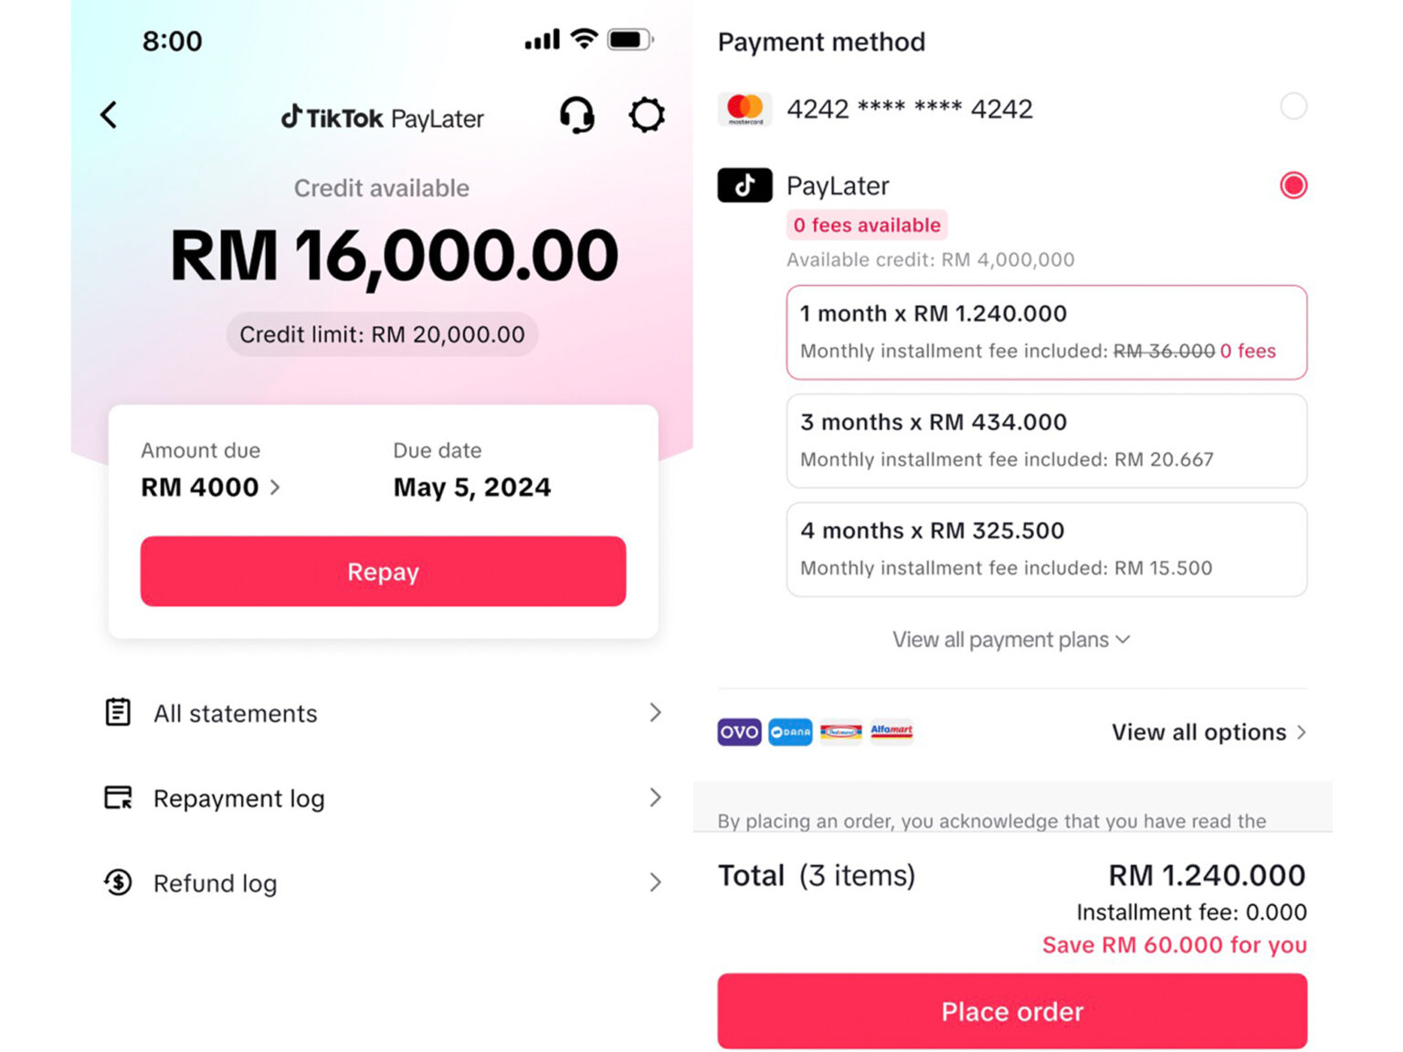Click the Mastercard logo icon
The image size is (1403, 1052).
coord(744,108)
